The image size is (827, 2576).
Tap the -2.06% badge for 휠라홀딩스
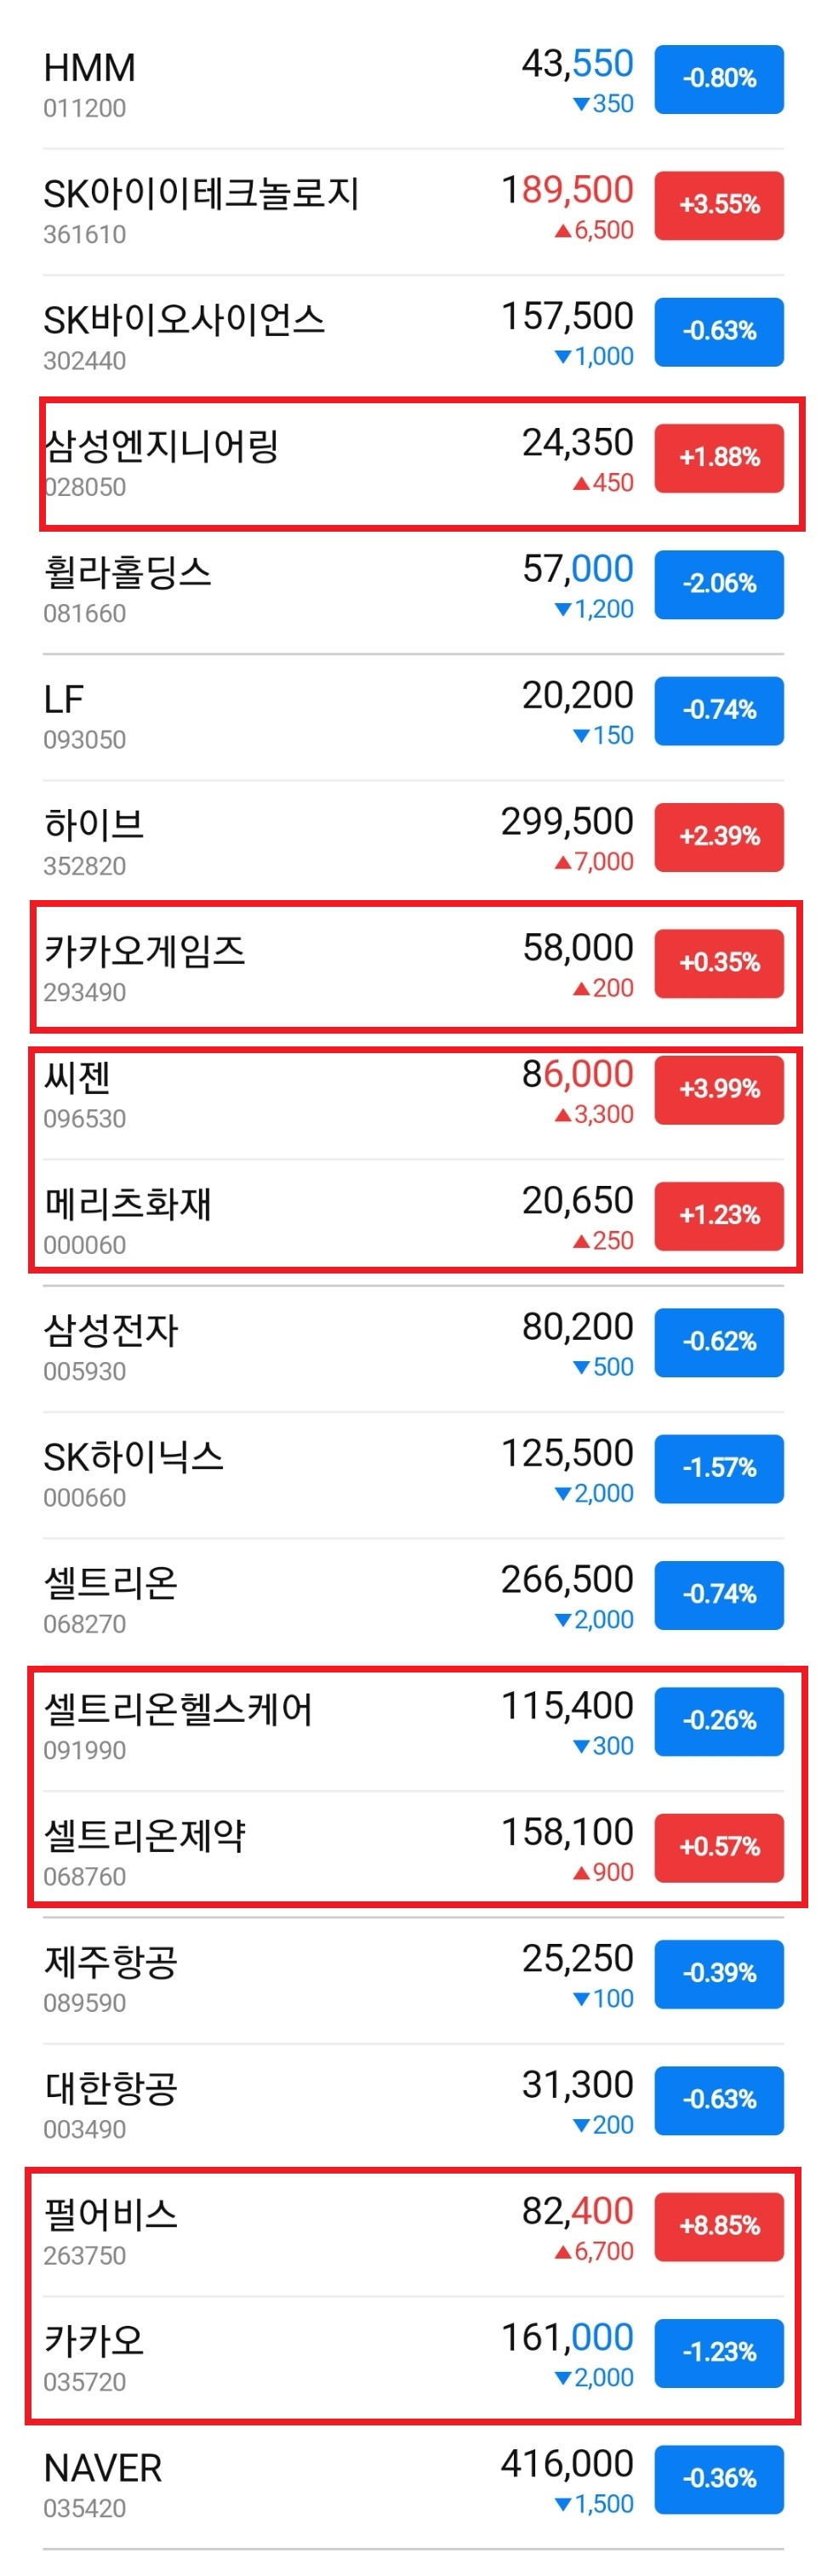[718, 584]
